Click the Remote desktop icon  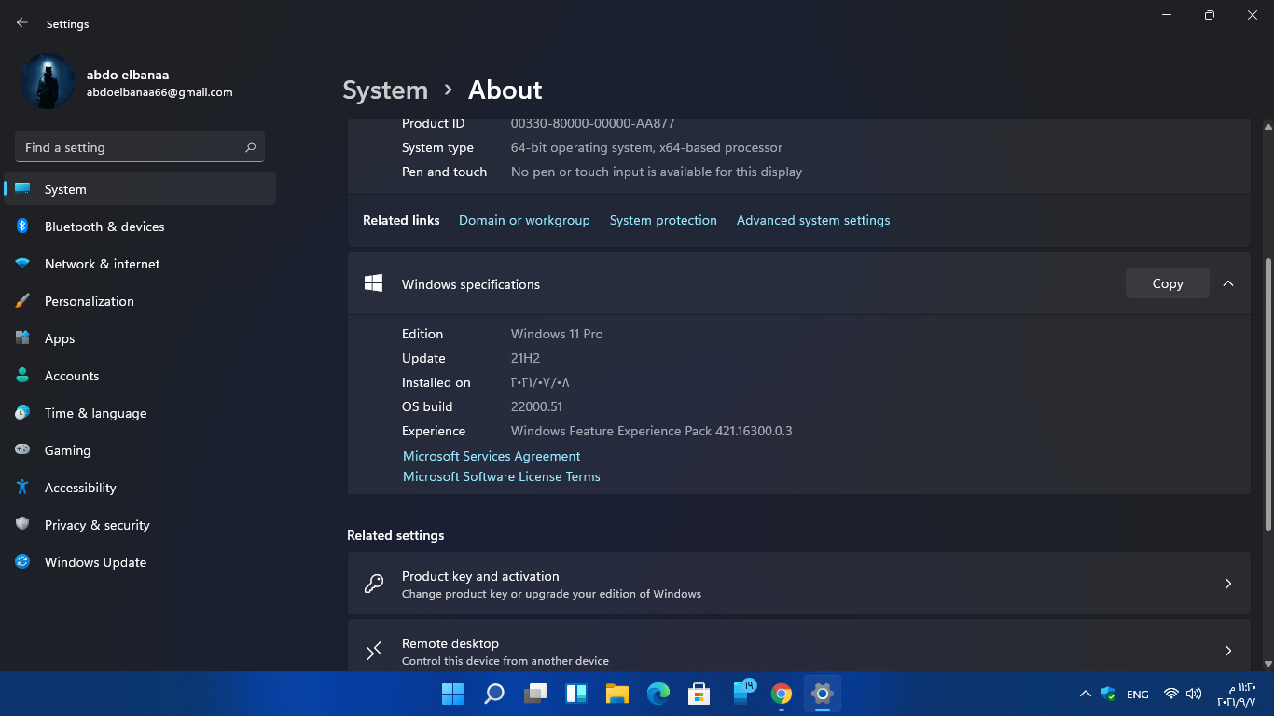click(374, 651)
